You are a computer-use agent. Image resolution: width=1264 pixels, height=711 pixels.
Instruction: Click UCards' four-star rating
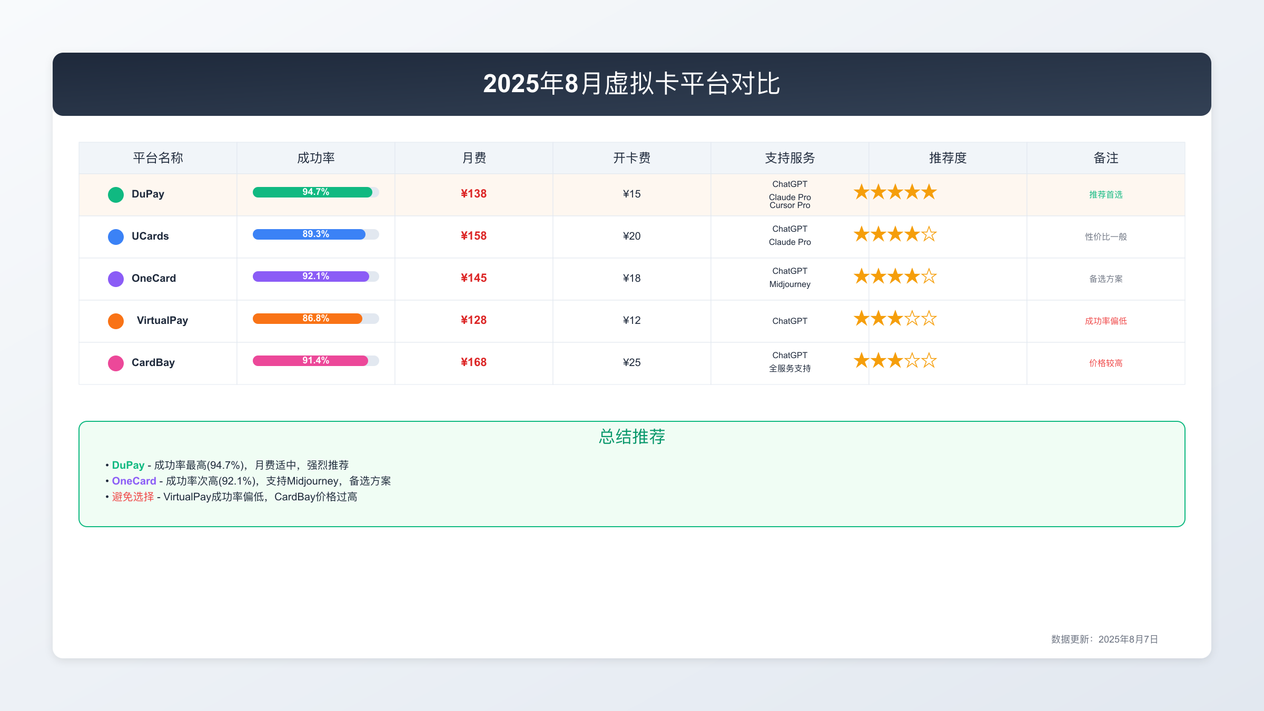point(895,234)
